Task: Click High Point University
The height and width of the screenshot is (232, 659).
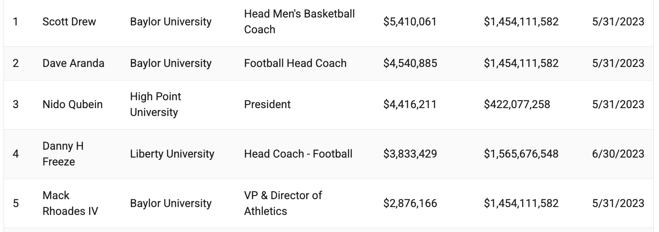Action: [155, 105]
